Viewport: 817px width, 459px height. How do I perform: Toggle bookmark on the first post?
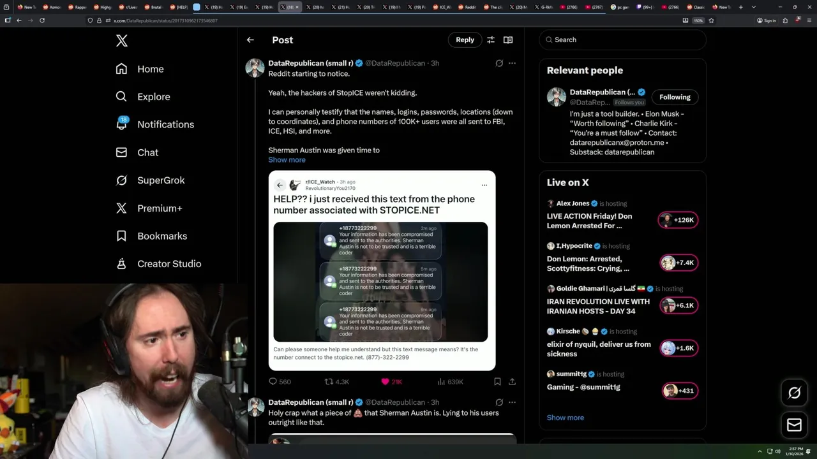[x=497, y=382]
